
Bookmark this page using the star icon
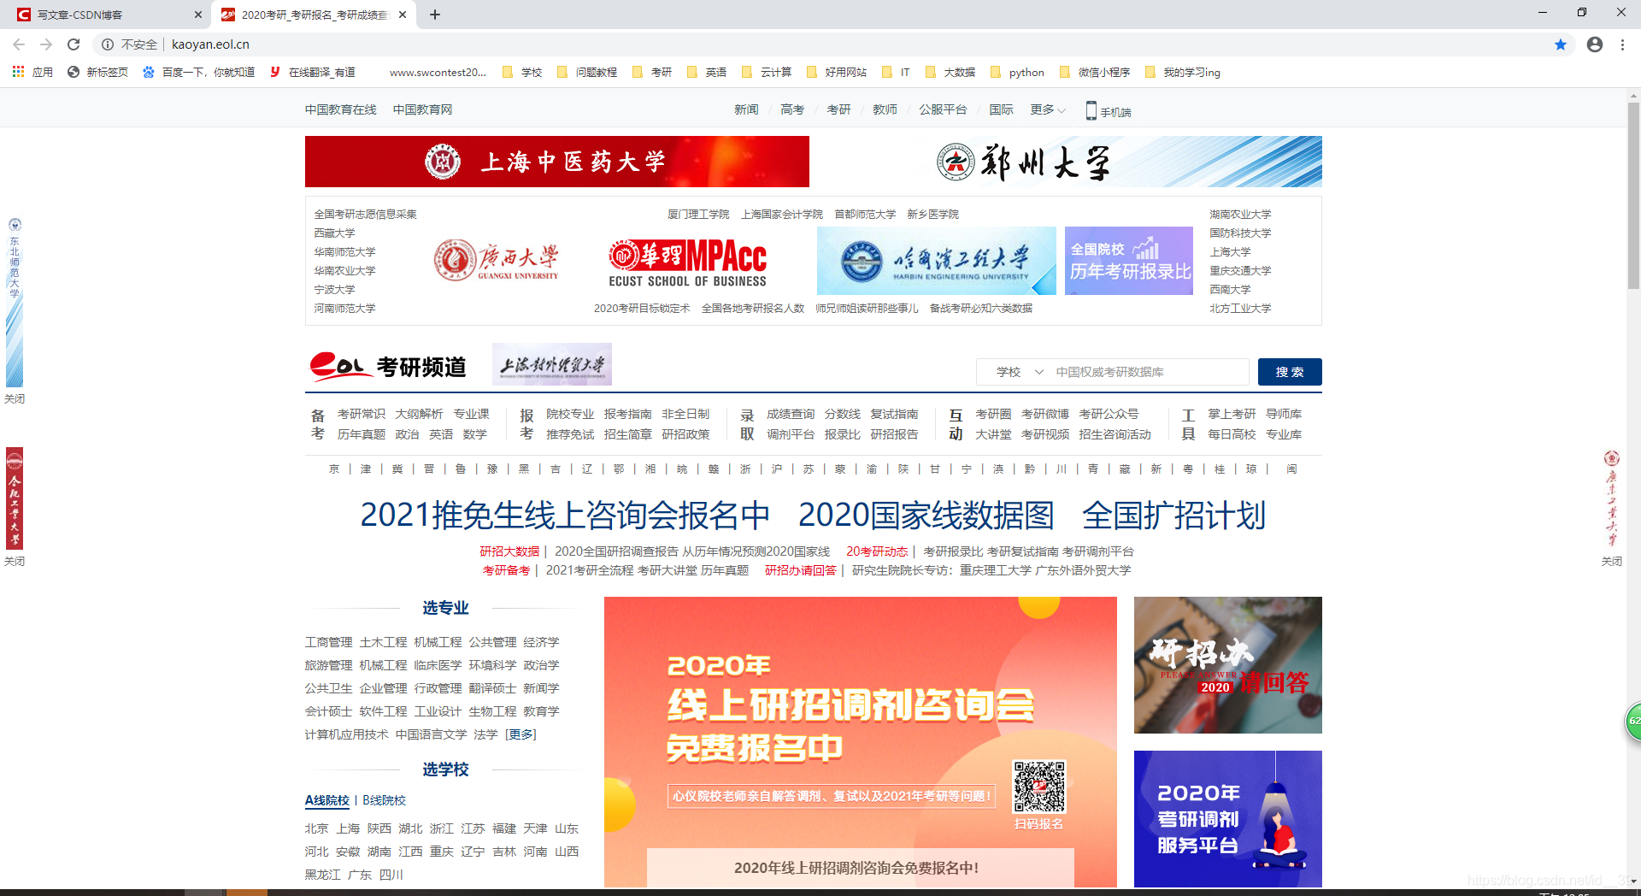tap(1561, 44)
